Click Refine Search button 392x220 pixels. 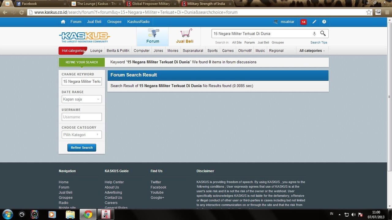82,148
